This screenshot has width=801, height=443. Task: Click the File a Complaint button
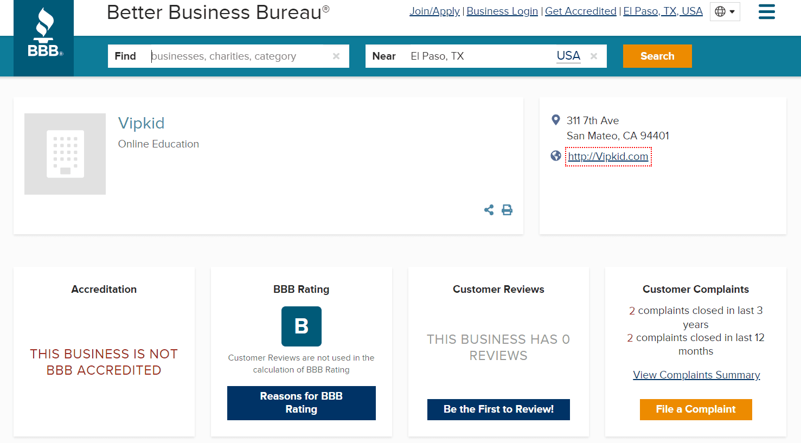coord(696,409)
